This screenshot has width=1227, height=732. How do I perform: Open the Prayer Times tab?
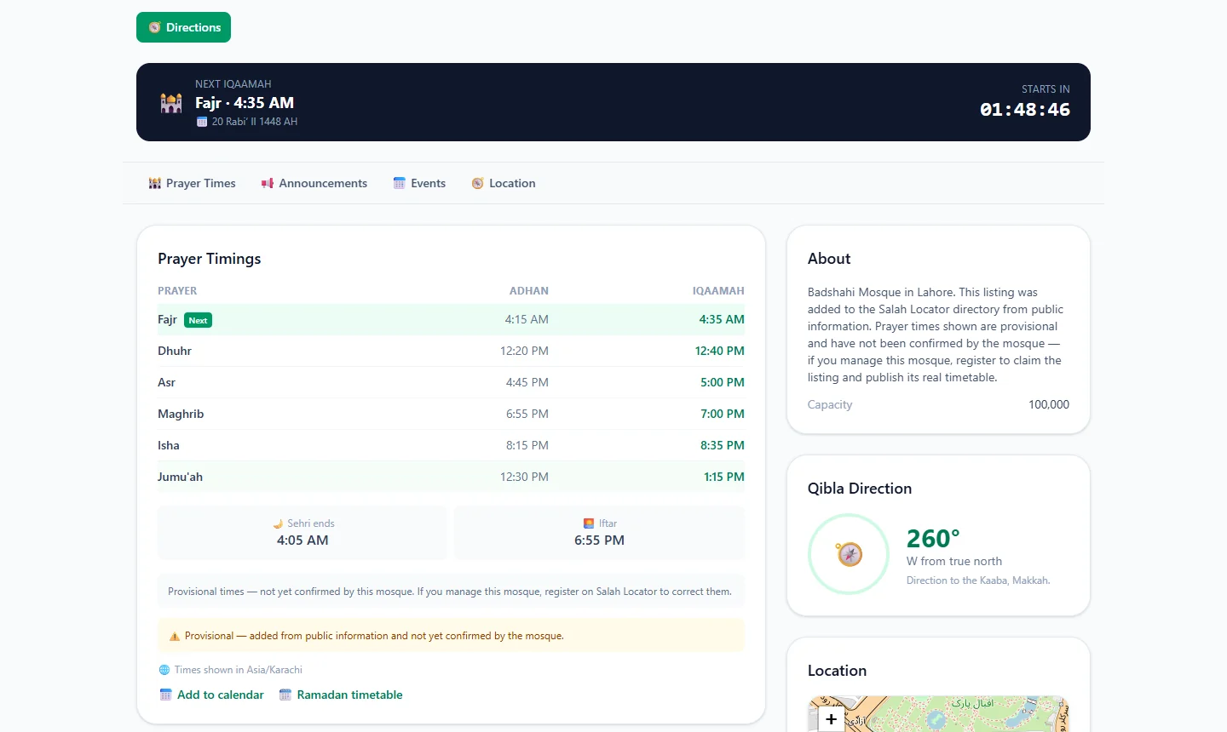point(193,183)
